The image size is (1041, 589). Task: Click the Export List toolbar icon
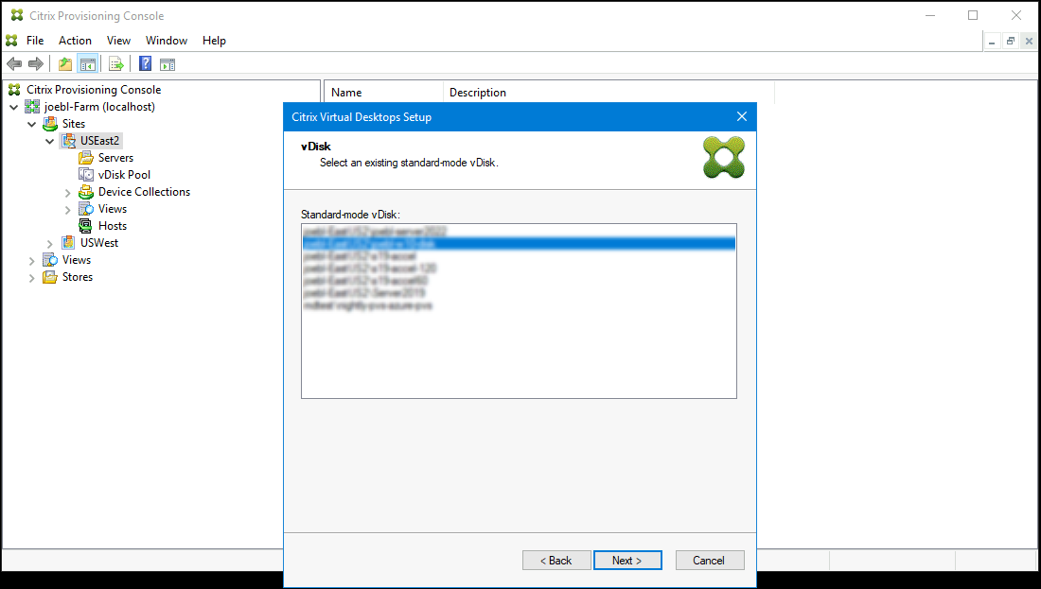[115, 63]
